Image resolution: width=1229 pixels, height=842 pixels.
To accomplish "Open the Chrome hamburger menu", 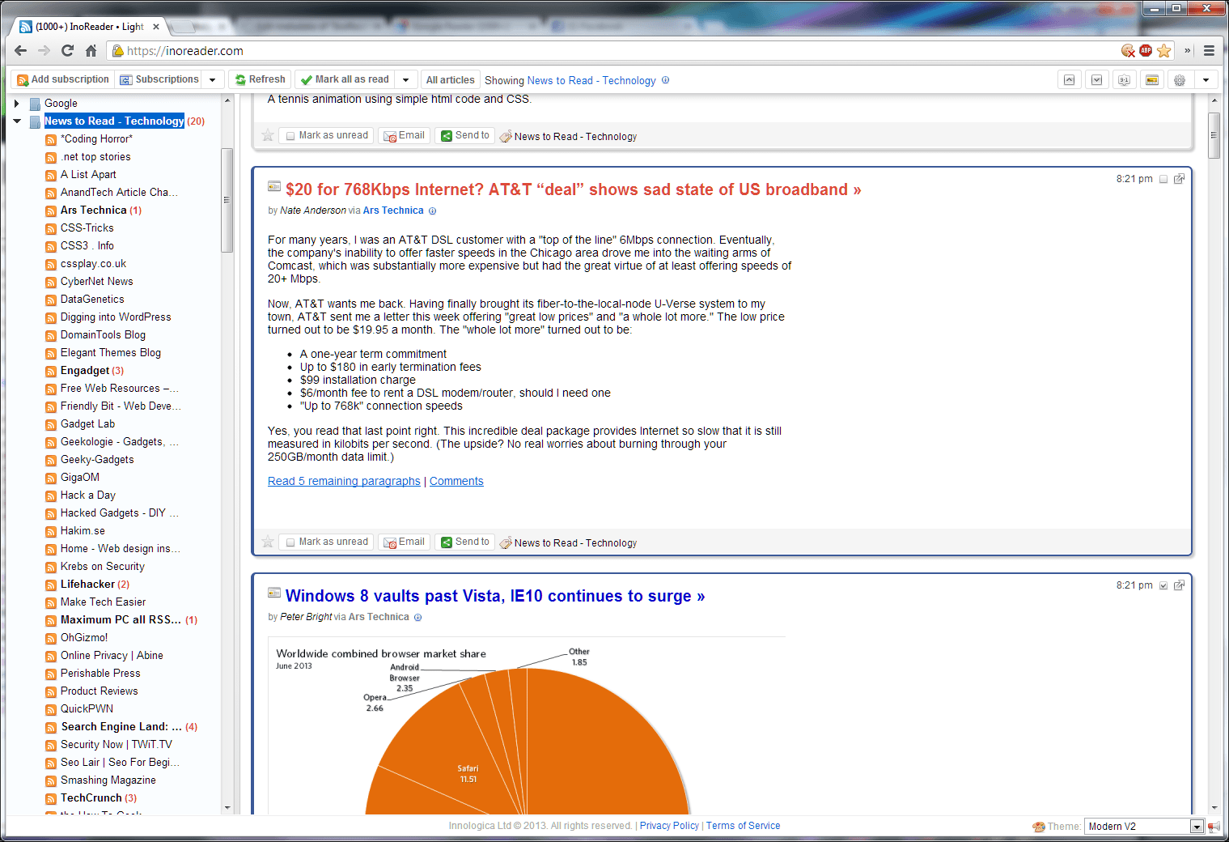I will (x=1209, y=50).
